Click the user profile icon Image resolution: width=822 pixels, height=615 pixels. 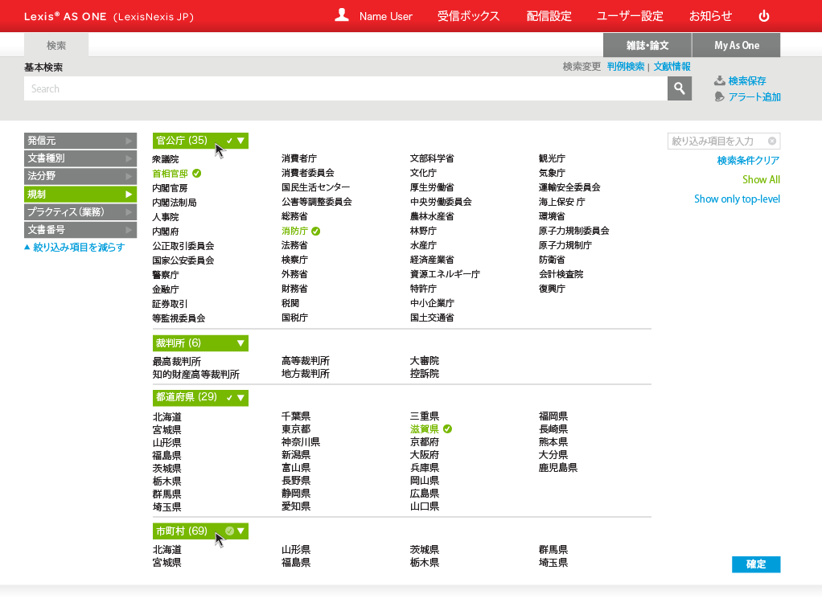coord(342,15)
